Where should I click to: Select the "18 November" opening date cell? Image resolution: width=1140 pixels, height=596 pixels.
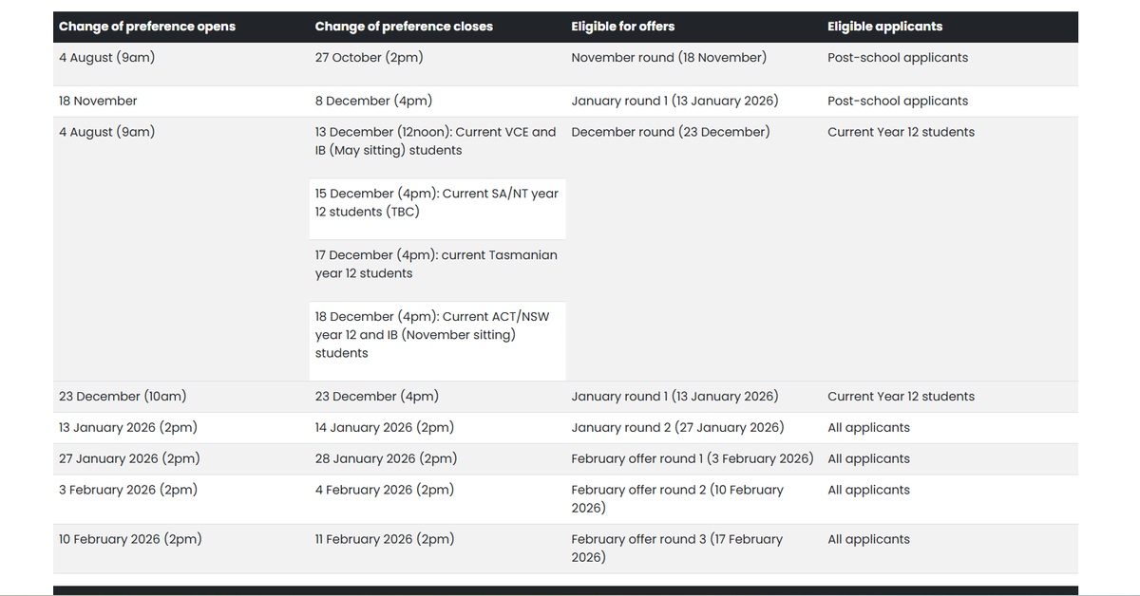pos(98,101)
